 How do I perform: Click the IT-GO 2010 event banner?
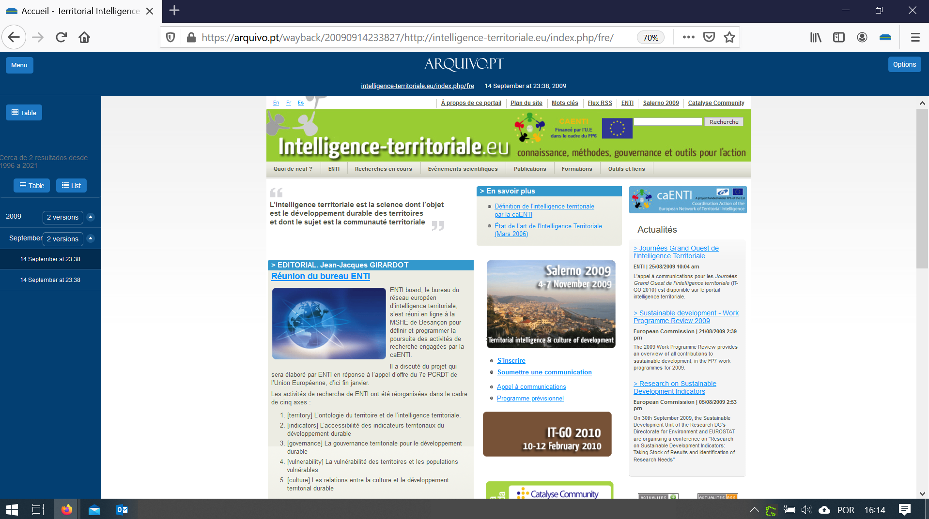547,434
